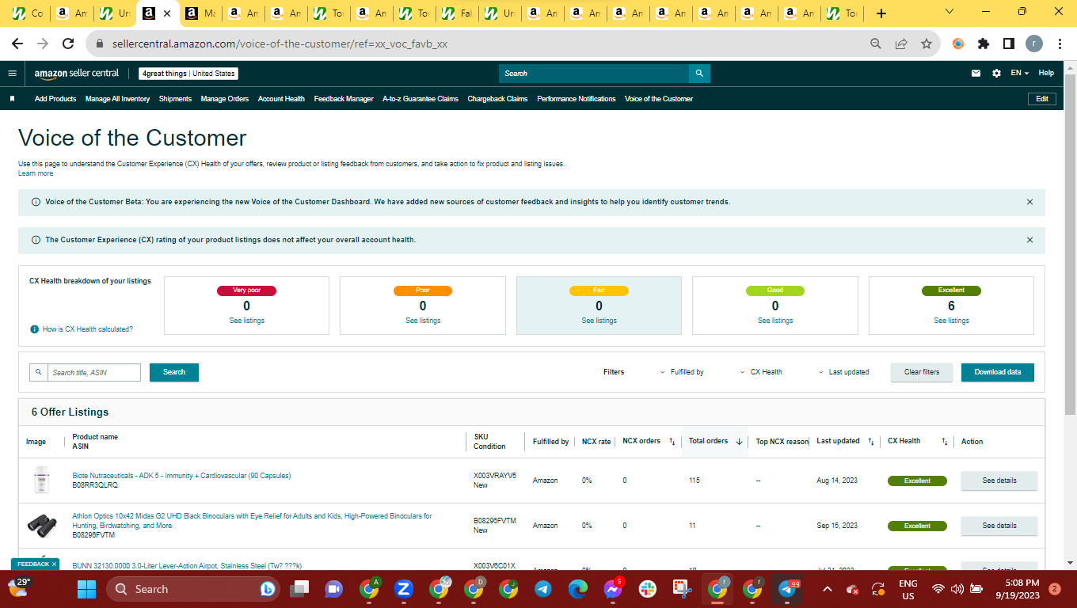This screenshot has width=1077, height=608.
Task: Click the bookmark flag icon beside Add Products
Action: [13, 99]
